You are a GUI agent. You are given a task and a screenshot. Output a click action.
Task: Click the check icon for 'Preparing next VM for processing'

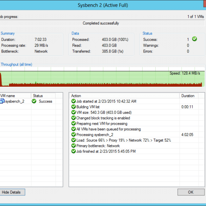point(74,123)
